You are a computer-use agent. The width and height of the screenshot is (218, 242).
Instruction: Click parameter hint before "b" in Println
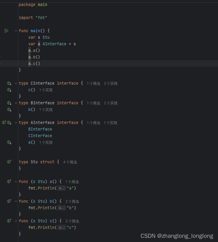(x=62, y=208)
